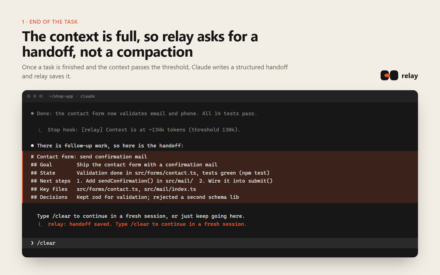Click the relay logo icon

389,75
